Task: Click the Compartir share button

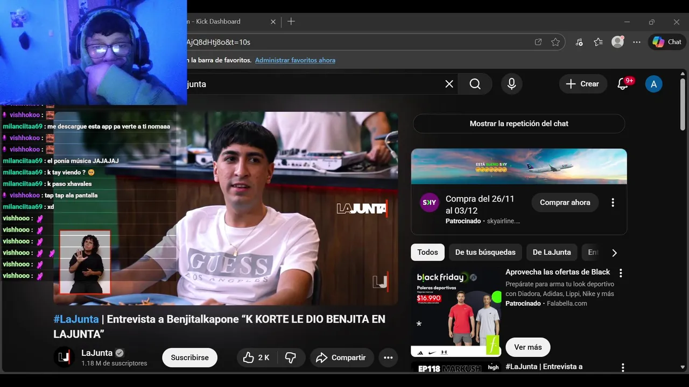Action: click(x=342, y=357)
